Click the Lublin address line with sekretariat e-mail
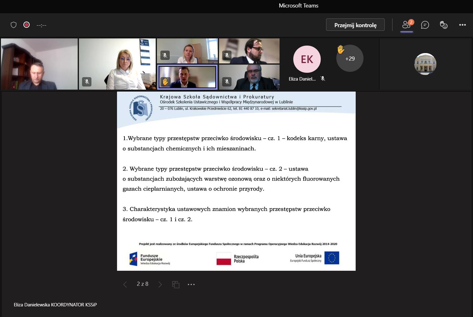The height and width of the screenshot is (317, 473). 238,109
